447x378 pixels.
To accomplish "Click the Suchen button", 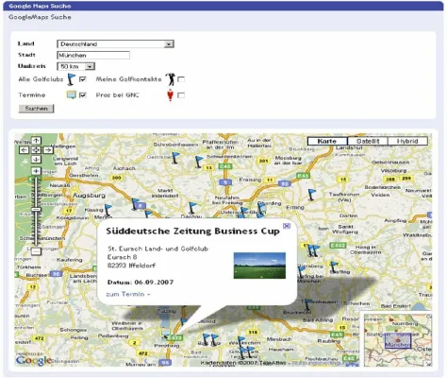I will (x=36, y=109).
